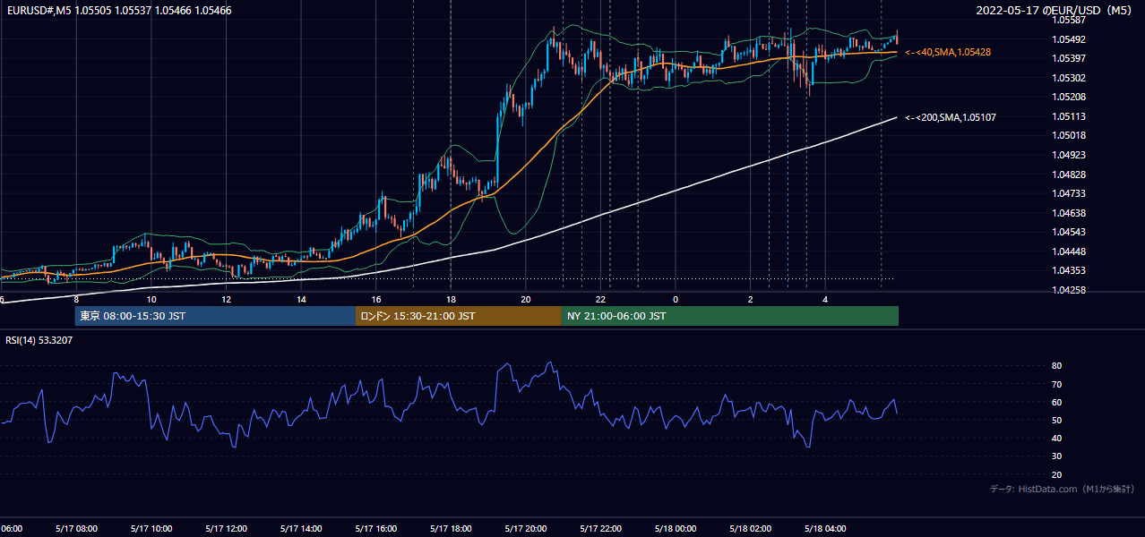Click the bottom time label 5/17 08:00
1145x537 pixels.
click(x=76, y=529)
